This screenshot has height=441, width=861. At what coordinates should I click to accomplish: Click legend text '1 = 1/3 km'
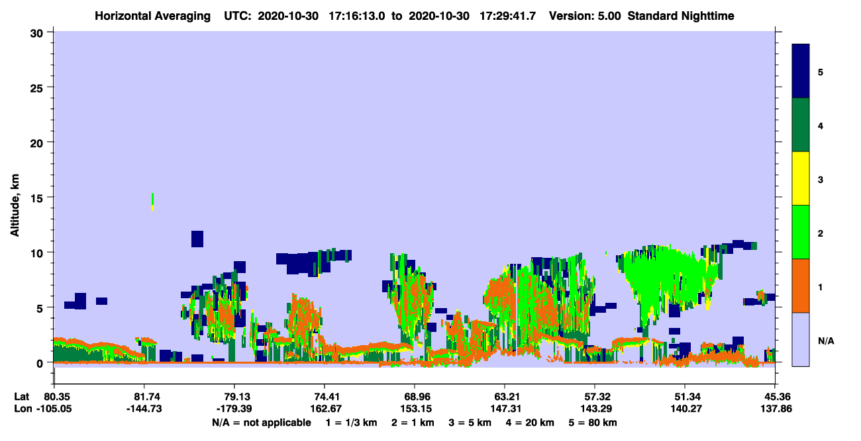tap(350, 422)
